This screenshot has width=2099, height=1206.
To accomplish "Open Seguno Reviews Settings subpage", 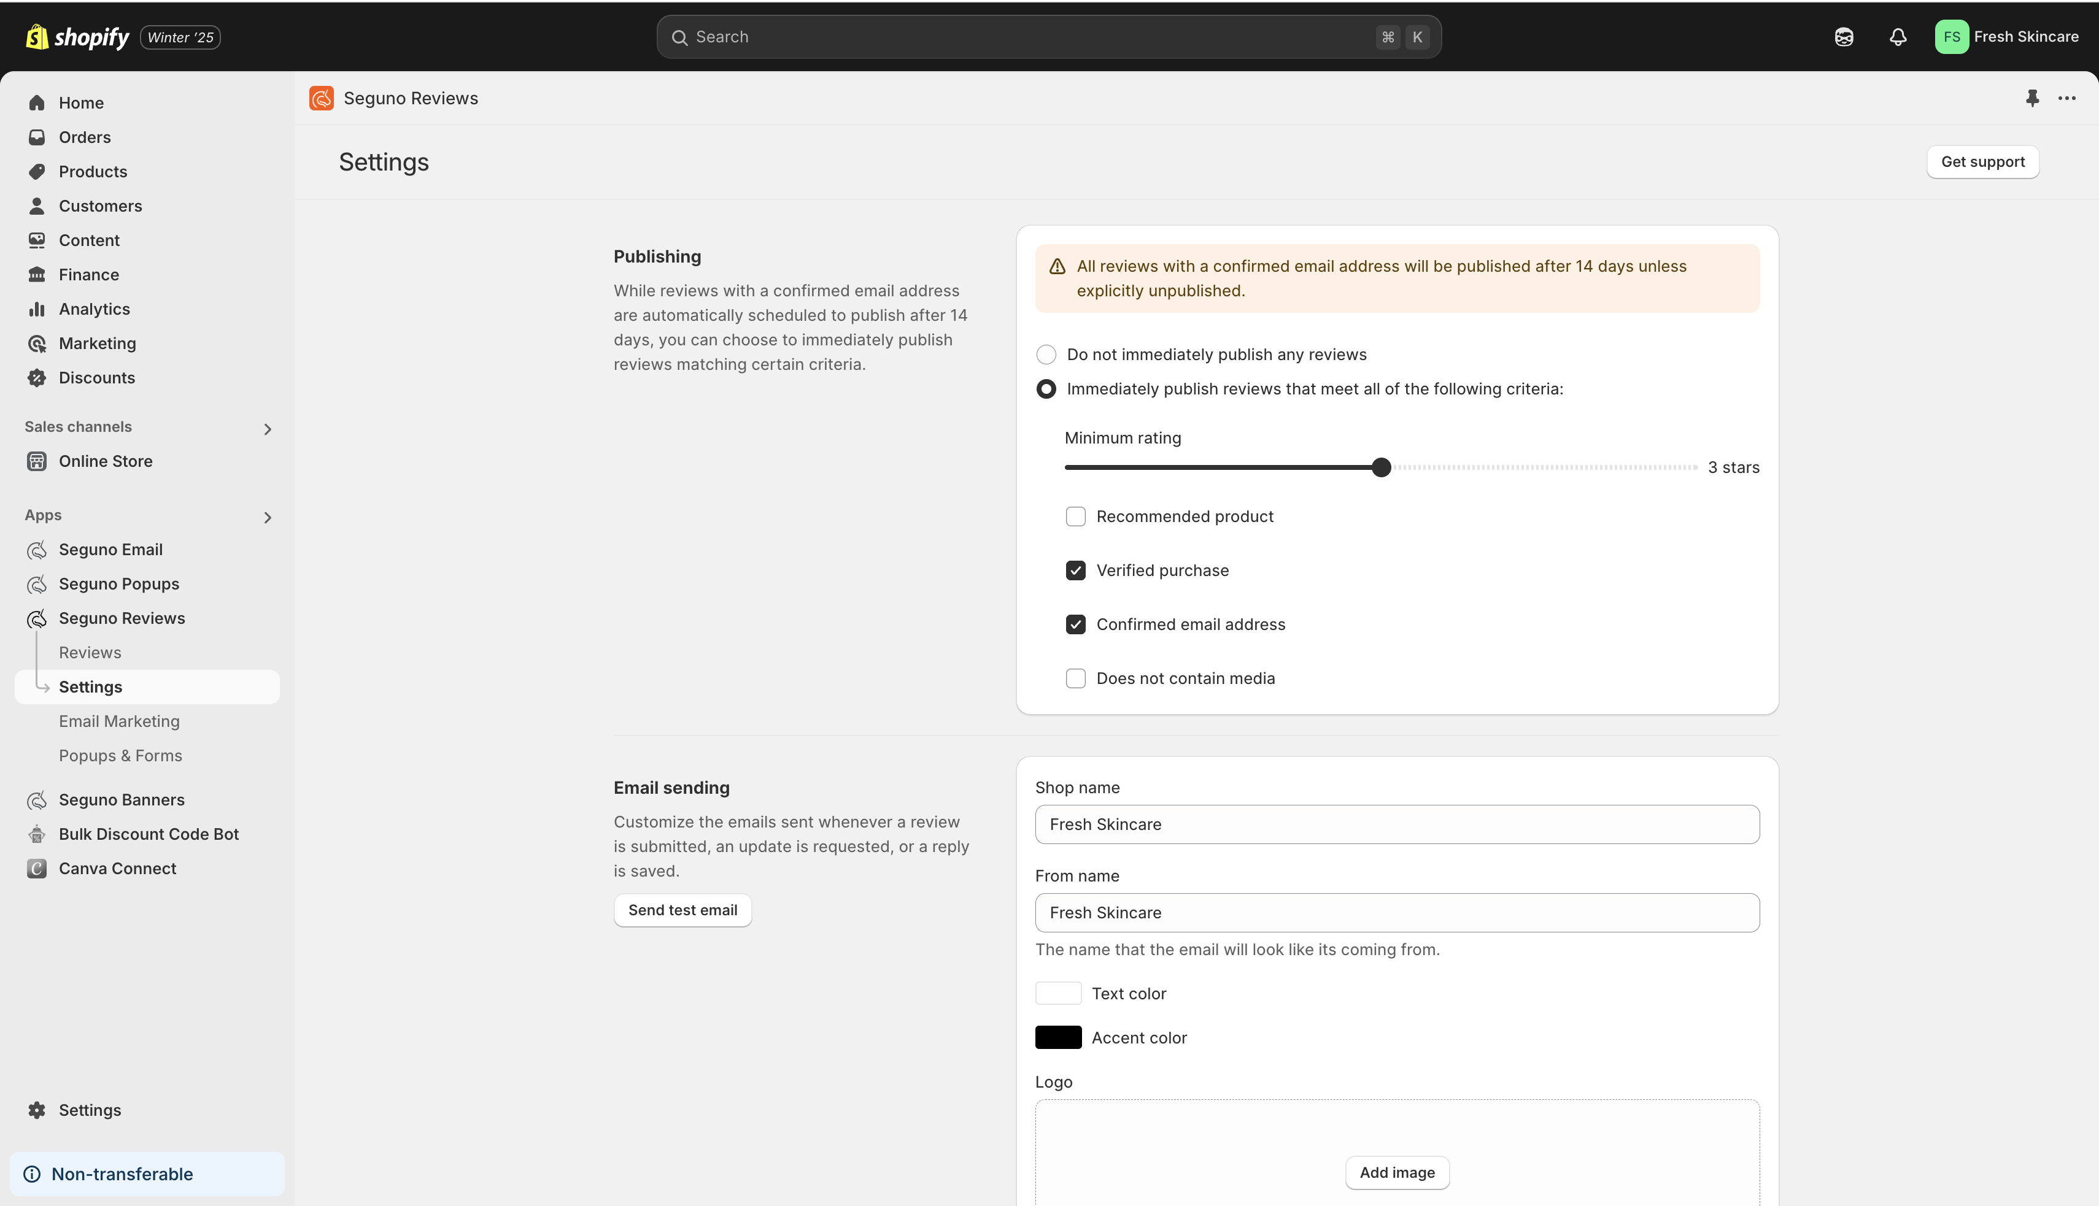I will click(147, 686).
